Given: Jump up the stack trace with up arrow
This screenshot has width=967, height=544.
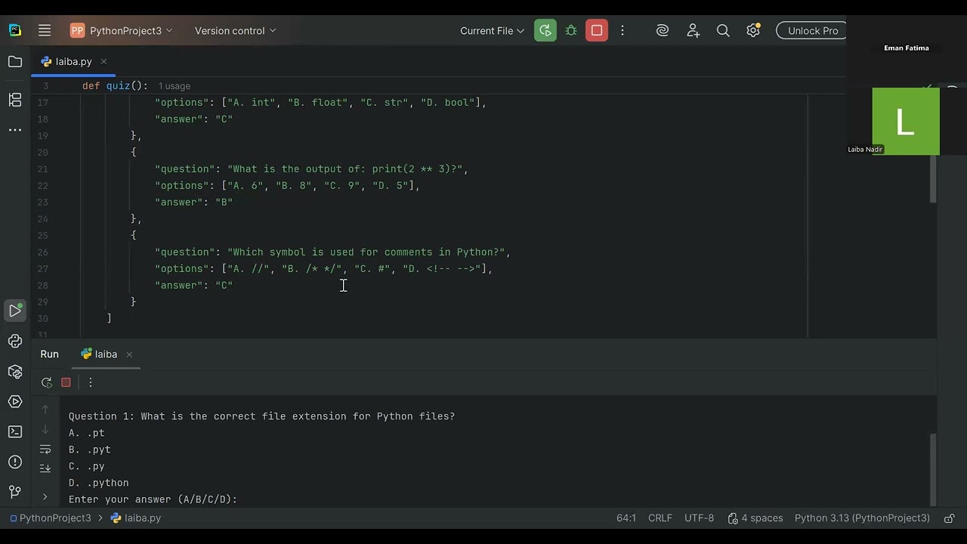Looking at the screenshot, I should click(x=45, y=409).
